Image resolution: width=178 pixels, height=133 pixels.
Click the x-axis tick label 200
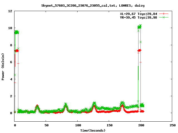[141, 125]
